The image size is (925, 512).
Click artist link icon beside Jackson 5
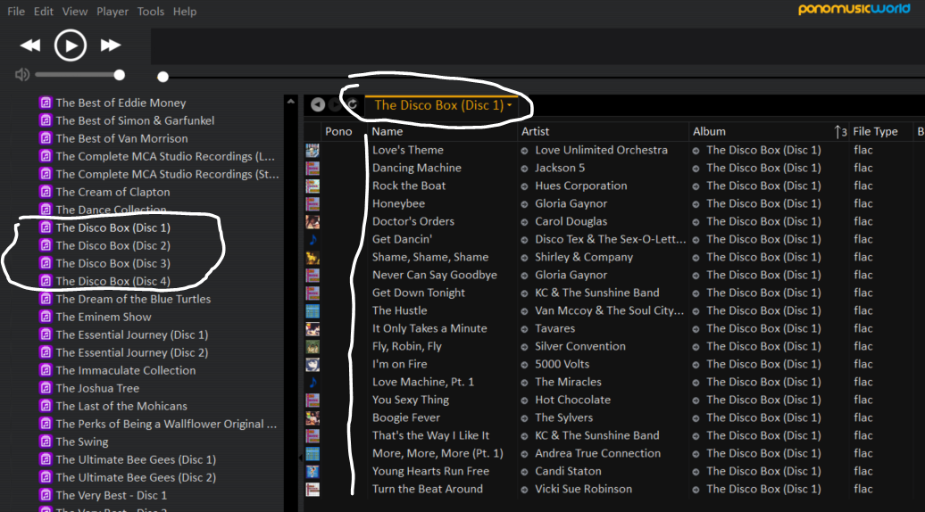(x=524, y=169)
